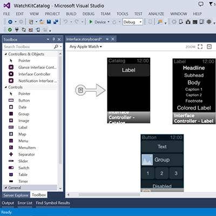
Task: Open the Device target dropdown arrow
Action: tap(109, 22)
